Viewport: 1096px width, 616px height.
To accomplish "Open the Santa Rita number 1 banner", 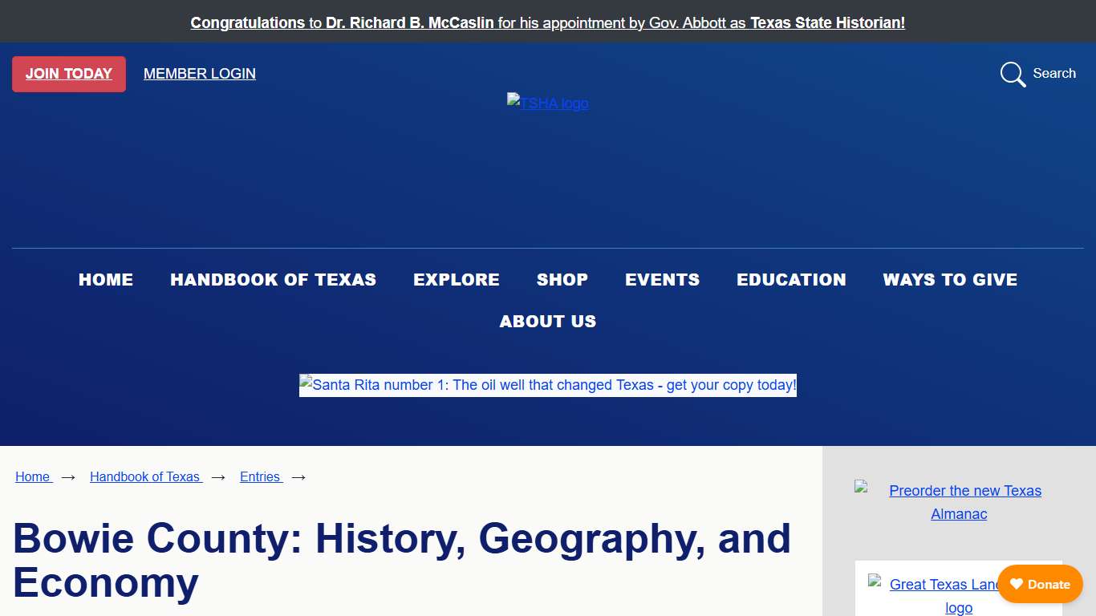I will (x=547, y=385).
